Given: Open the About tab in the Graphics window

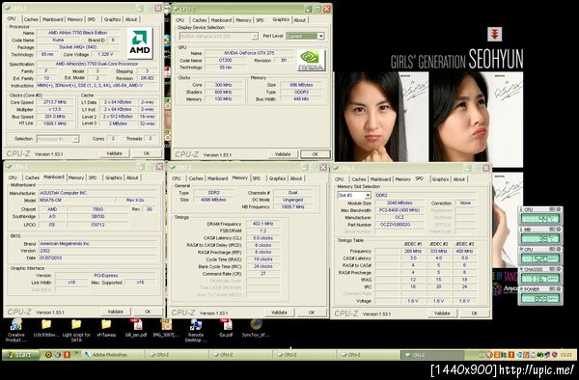Looking at the screenshot, I should point(300,20).
